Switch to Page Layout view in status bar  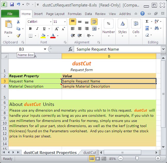point(98,159)
